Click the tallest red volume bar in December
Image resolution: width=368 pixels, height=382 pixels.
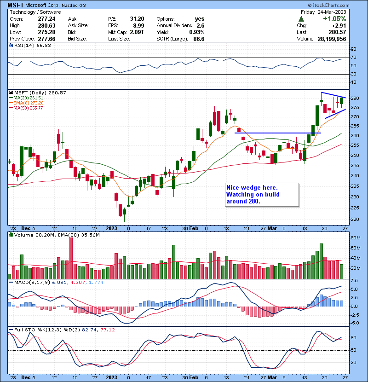tap(71, 258)
